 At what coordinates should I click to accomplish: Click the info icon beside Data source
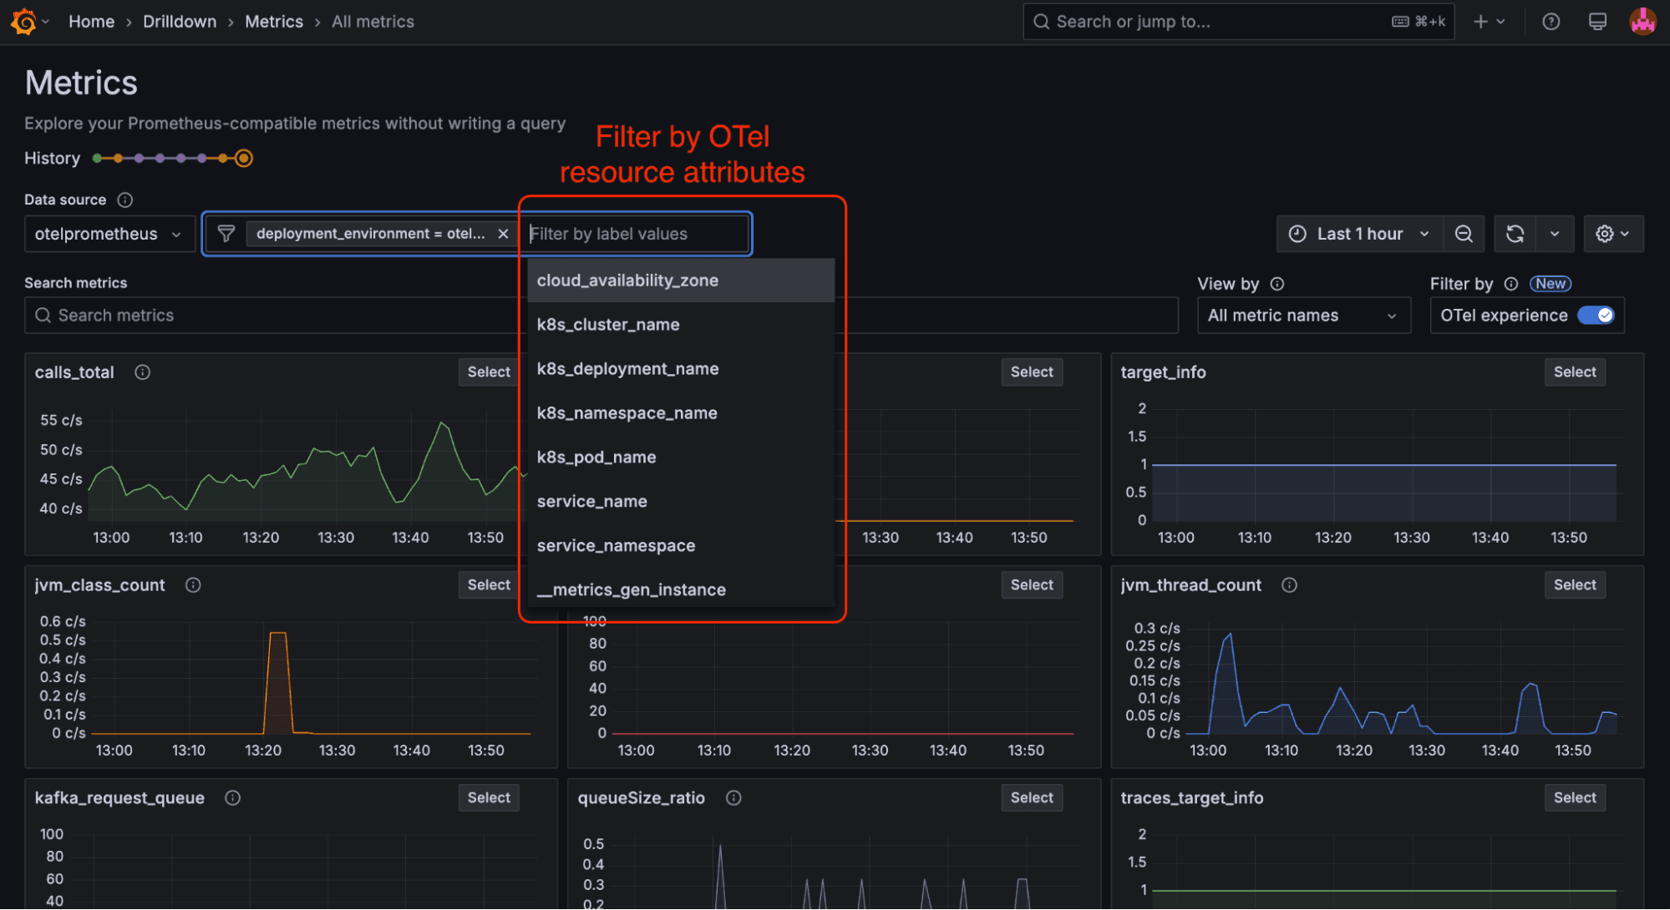[x=125, y=200]
